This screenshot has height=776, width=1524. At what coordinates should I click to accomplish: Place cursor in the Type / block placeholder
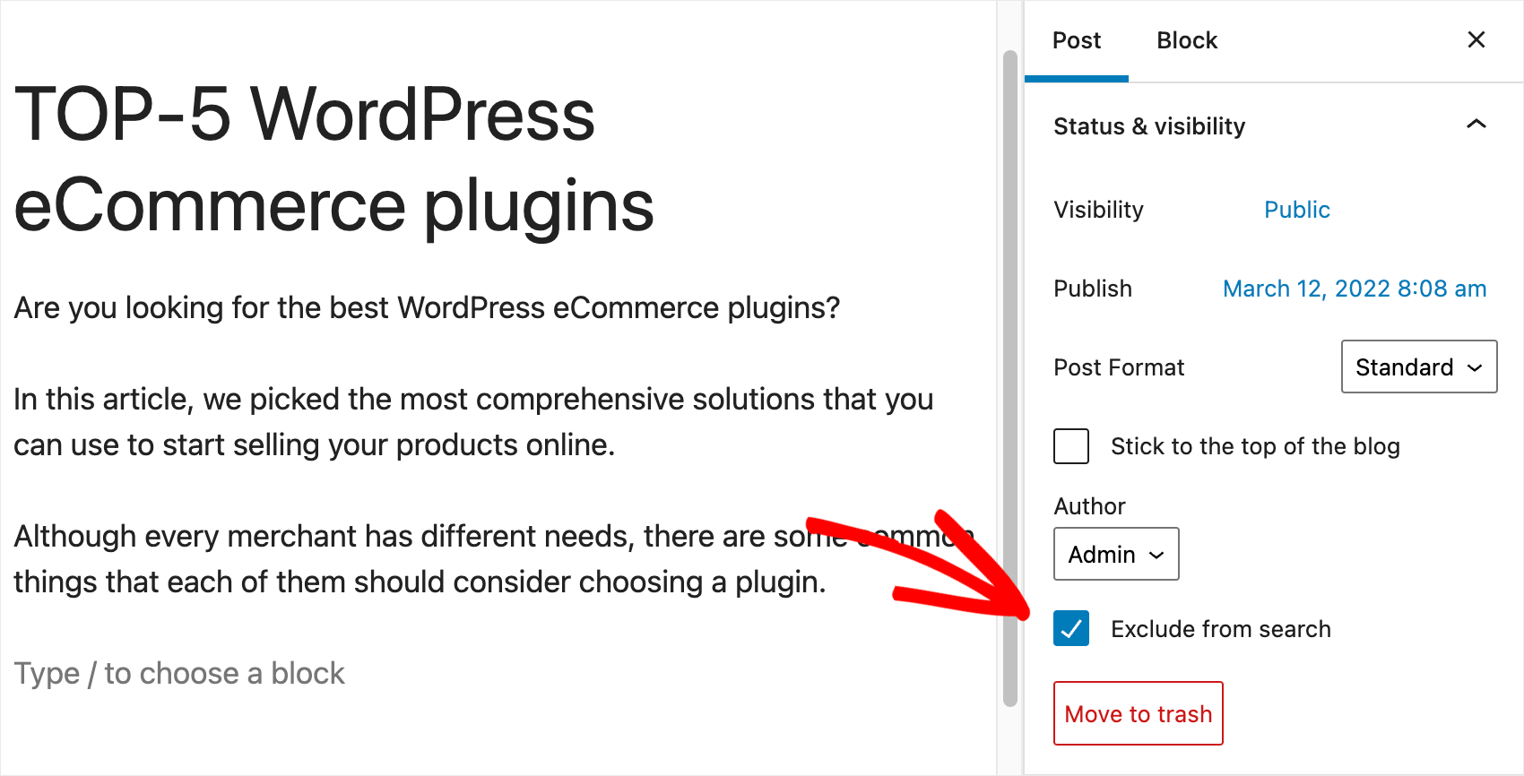pyautogui.click(x=178, y=672)
